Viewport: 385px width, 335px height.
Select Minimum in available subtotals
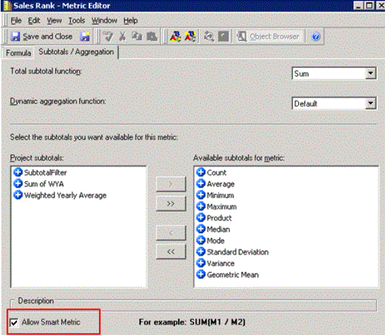coord(215,195)
